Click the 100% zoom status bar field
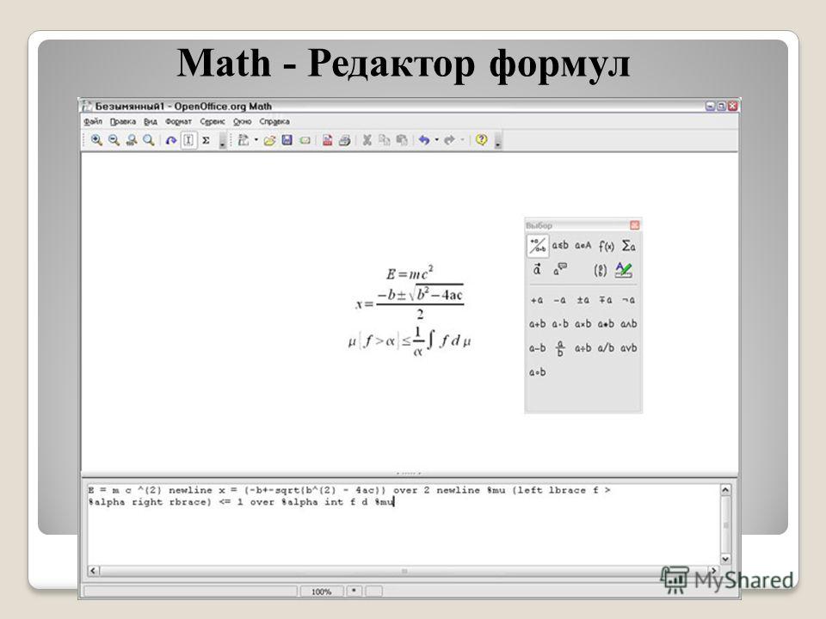 [x=321, y=591]
